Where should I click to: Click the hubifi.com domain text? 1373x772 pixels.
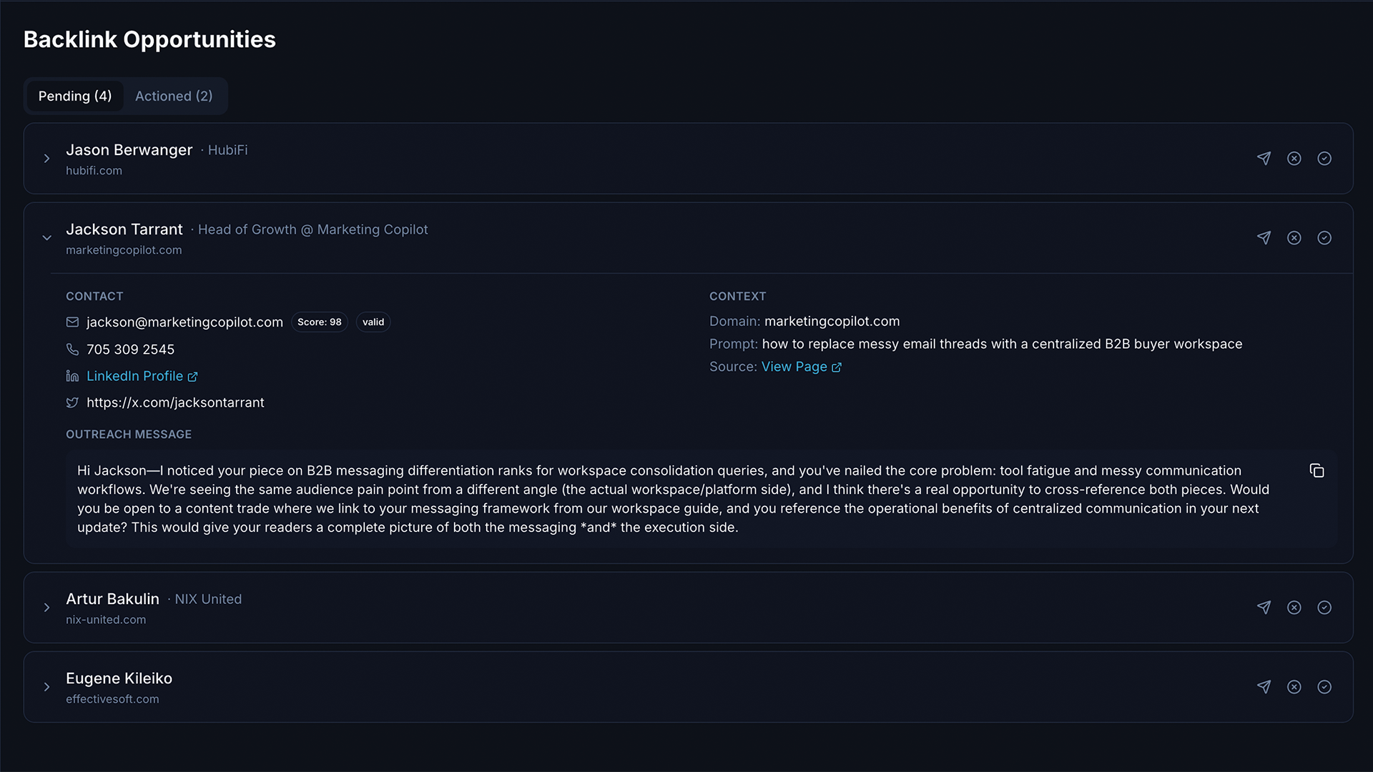[x=94, y=171]
